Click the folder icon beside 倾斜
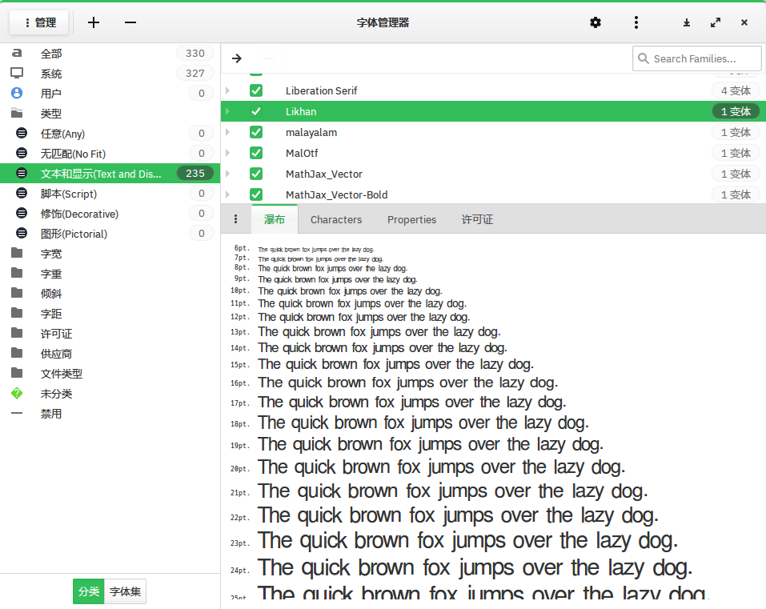Screen dimensions: 766x609 (17, 293)
